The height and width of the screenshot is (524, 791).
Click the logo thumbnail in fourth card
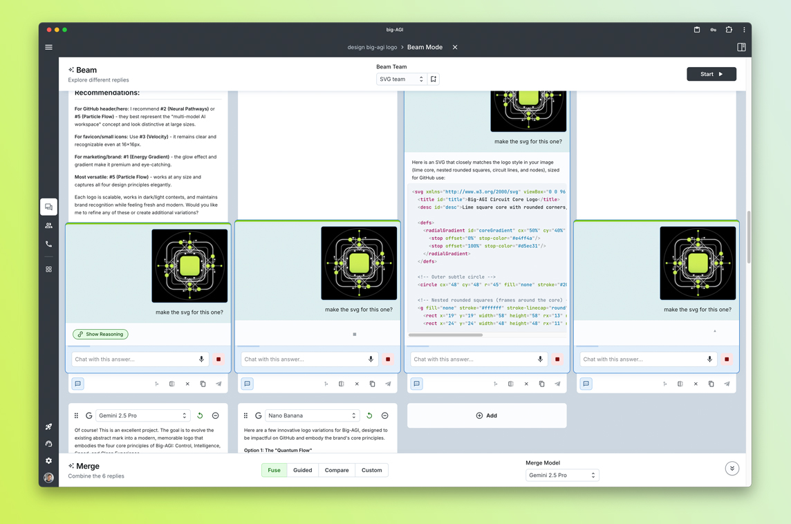(698, 263)
